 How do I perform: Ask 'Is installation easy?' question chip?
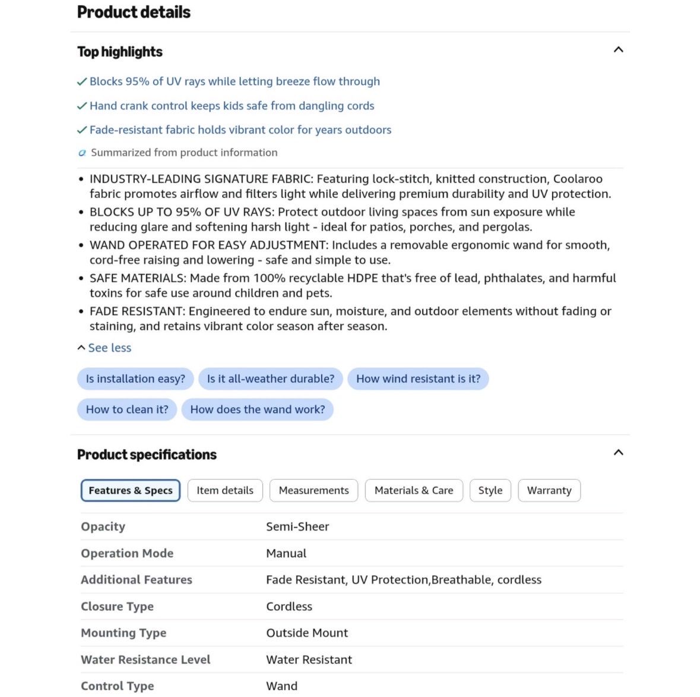[135, 379]
